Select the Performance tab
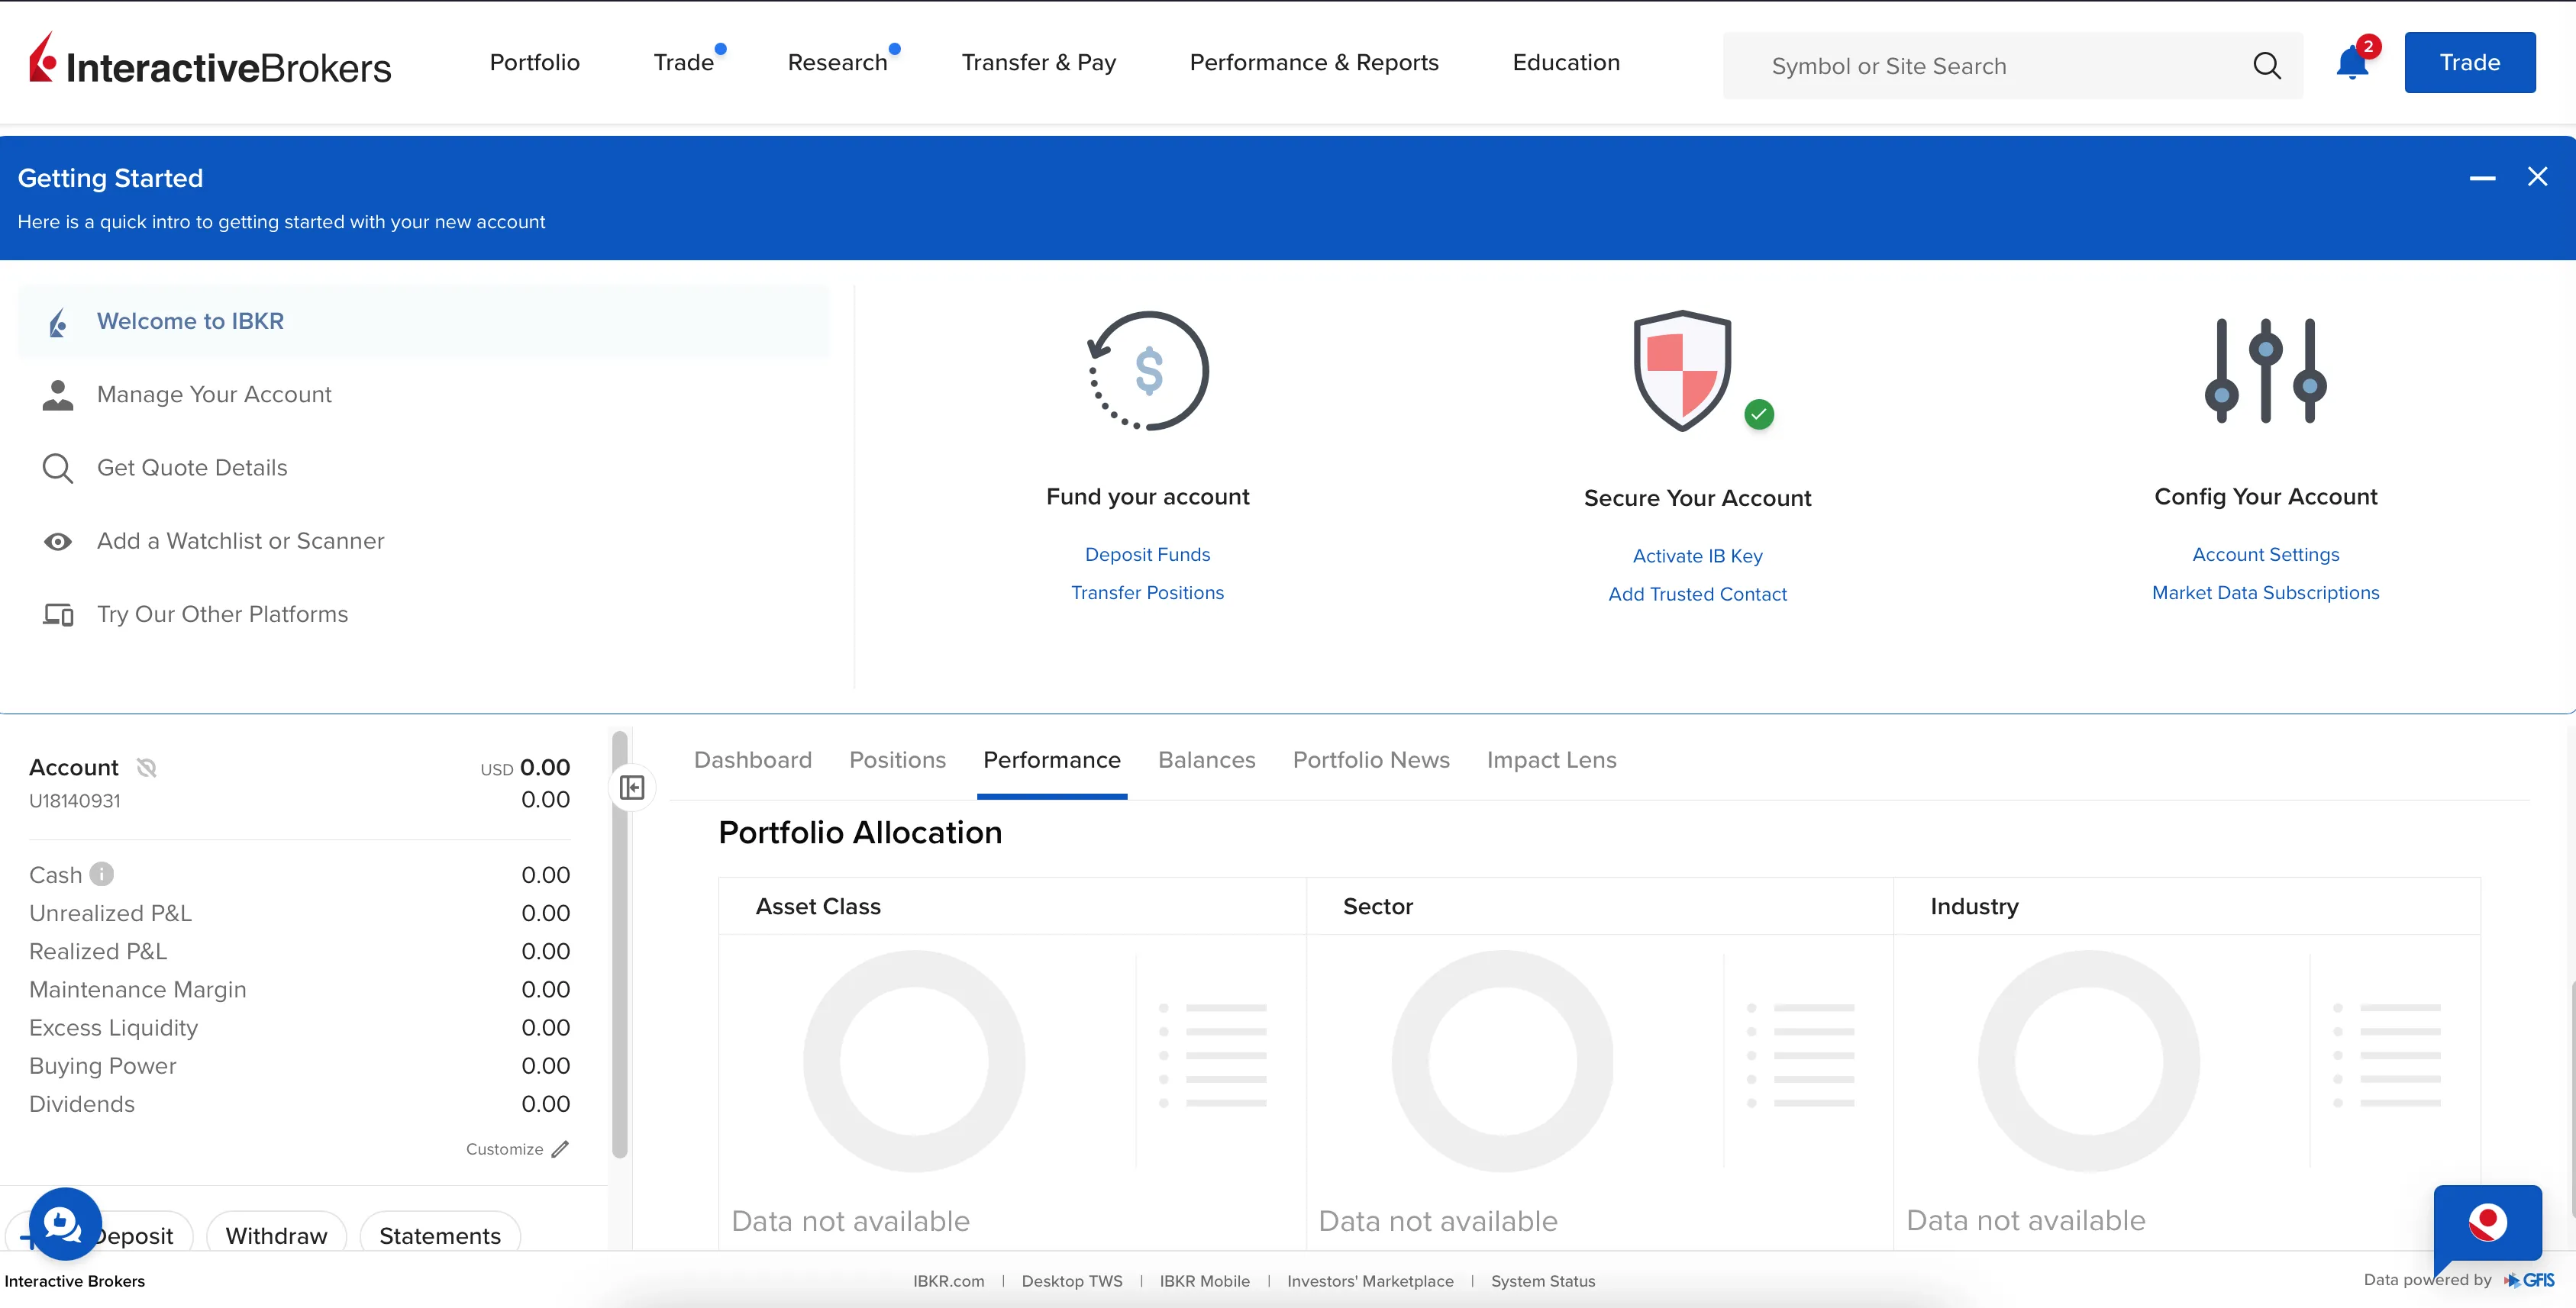 [x=1052, y=760]
